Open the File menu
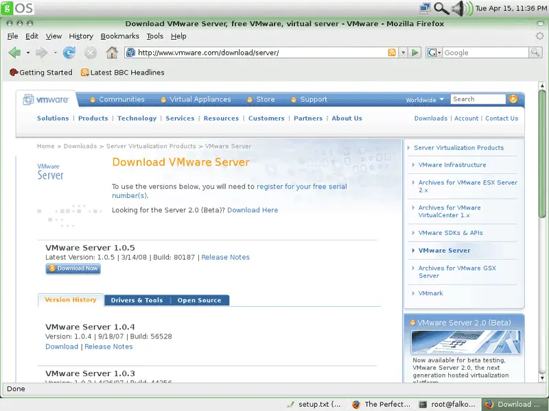 tap(12, 36)
